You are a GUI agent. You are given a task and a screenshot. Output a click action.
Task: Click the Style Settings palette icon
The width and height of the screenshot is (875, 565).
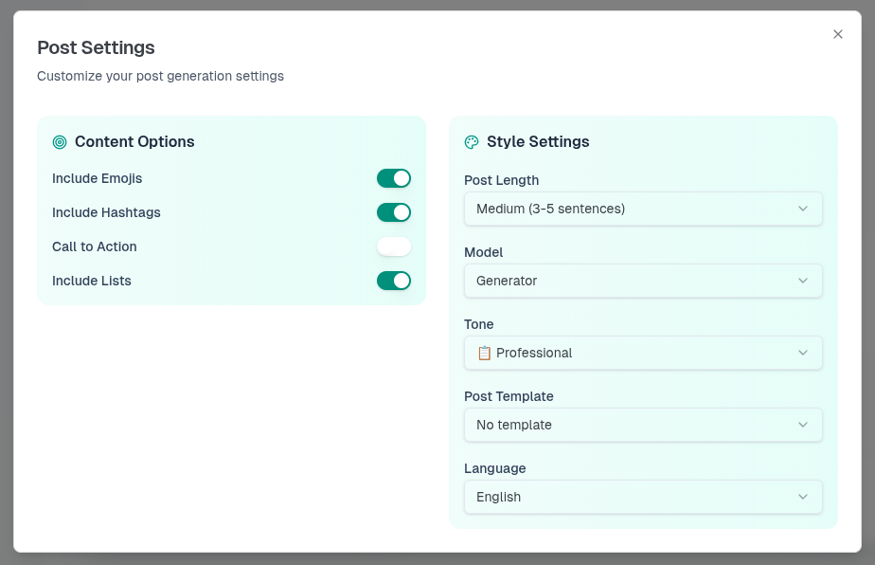point(472,141)
